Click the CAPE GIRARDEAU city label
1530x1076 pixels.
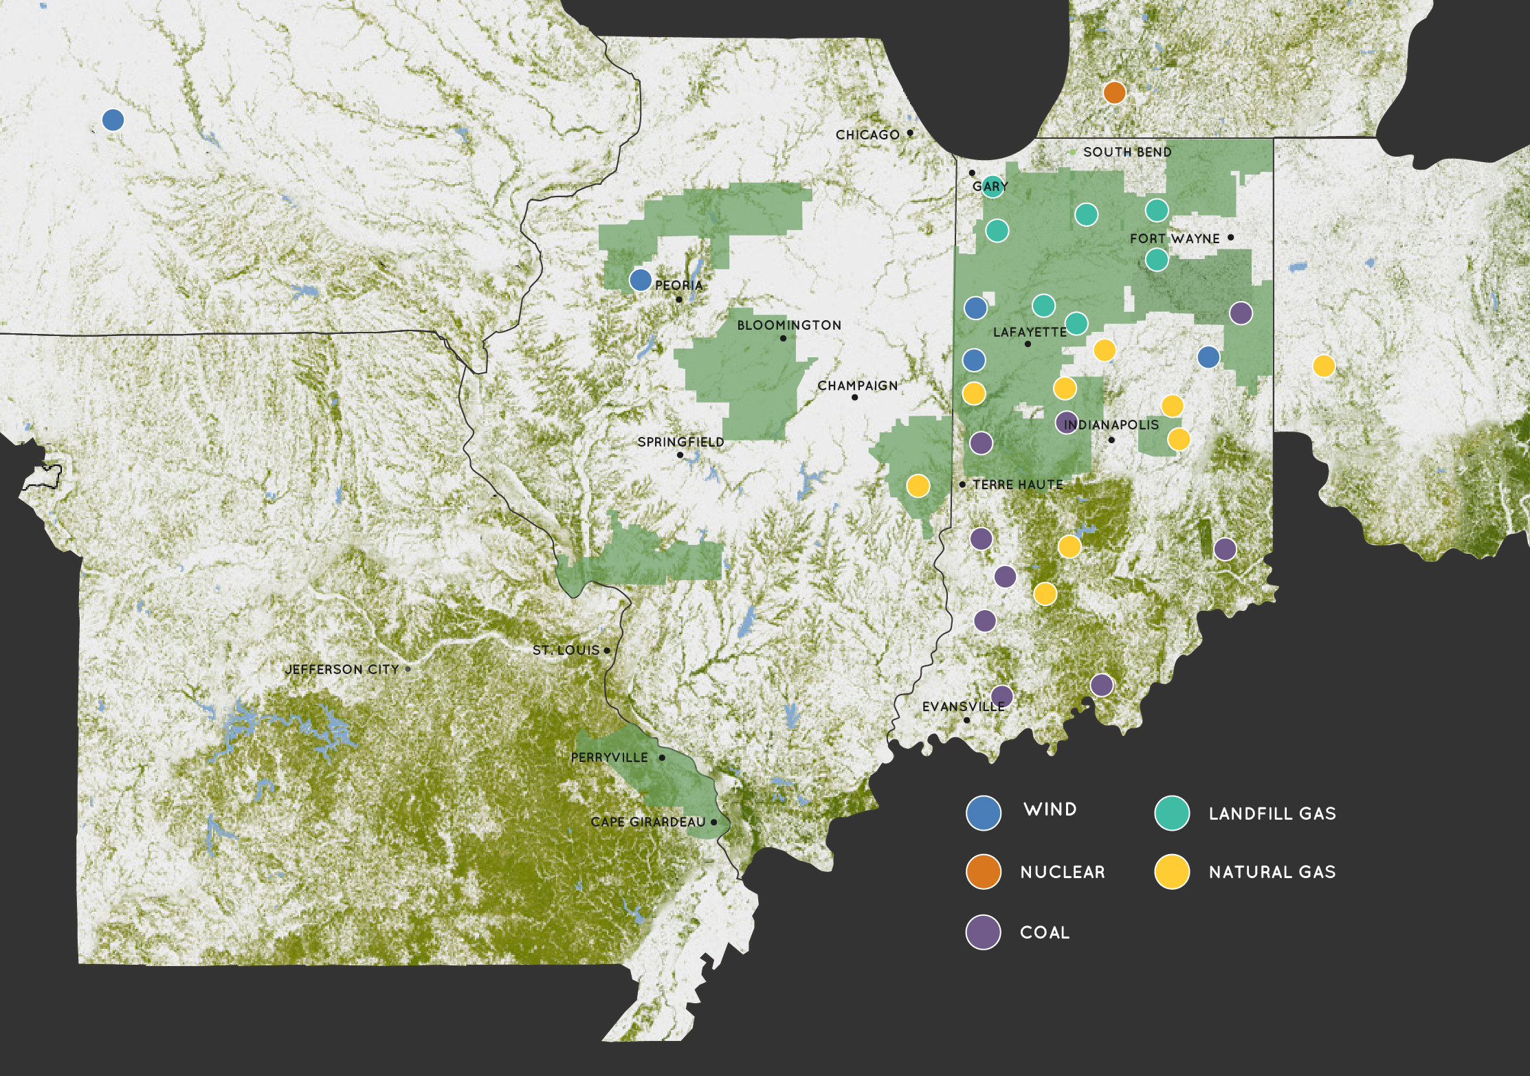pos(648,822)
